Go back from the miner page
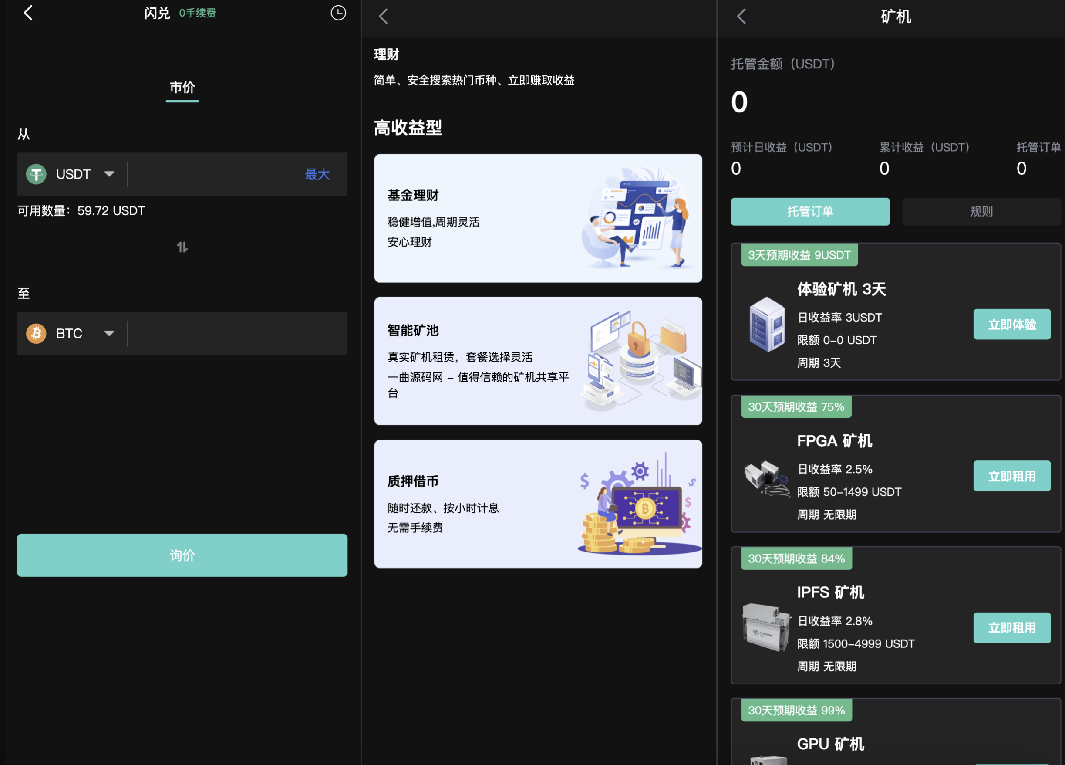Image resolution: width=1065 pixels, height=765 pixels. coord(741,17)
